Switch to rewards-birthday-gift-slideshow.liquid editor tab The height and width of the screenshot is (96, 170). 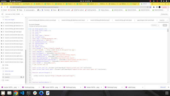(100, 20)
